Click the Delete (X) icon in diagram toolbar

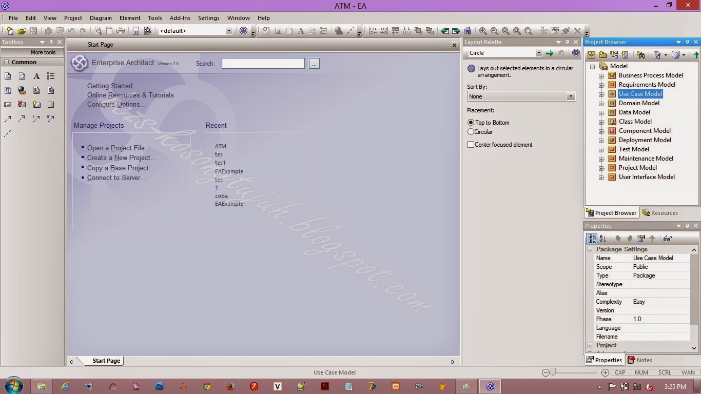(x=577, y=31)
